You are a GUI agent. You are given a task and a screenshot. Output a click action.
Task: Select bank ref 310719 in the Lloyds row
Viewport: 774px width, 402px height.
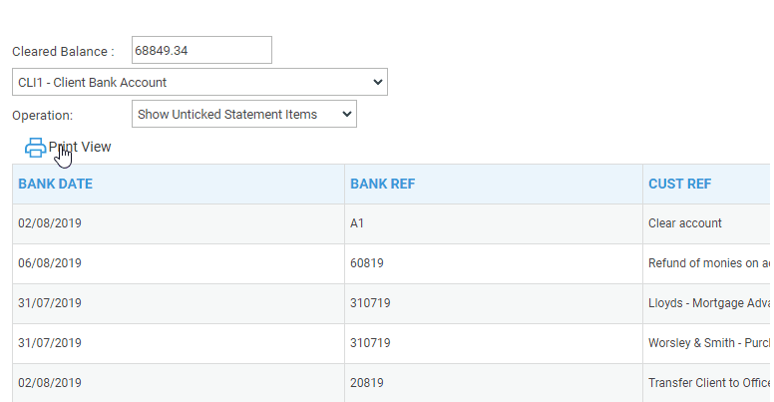point(370,303)
